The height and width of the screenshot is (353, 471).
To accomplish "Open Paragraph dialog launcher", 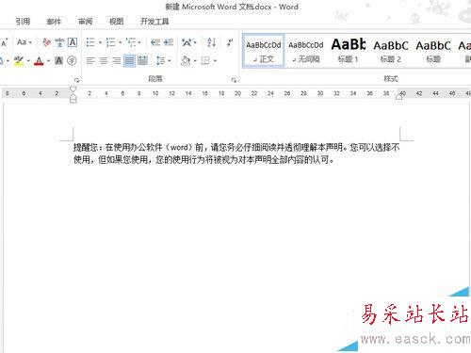I will tap(234, 80).
